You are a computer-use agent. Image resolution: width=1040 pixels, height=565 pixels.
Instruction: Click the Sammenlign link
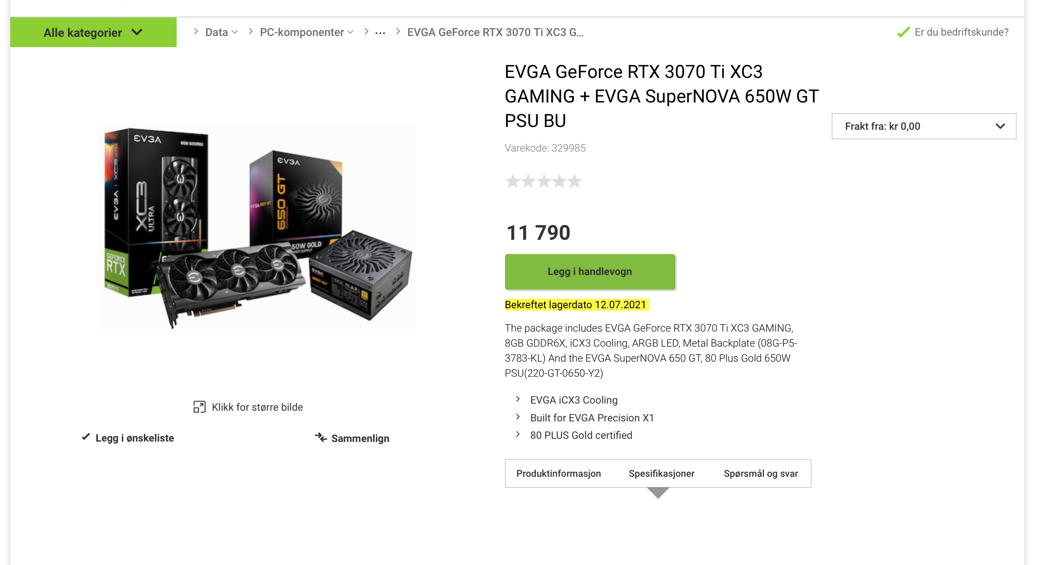click(x=360, y=438)
